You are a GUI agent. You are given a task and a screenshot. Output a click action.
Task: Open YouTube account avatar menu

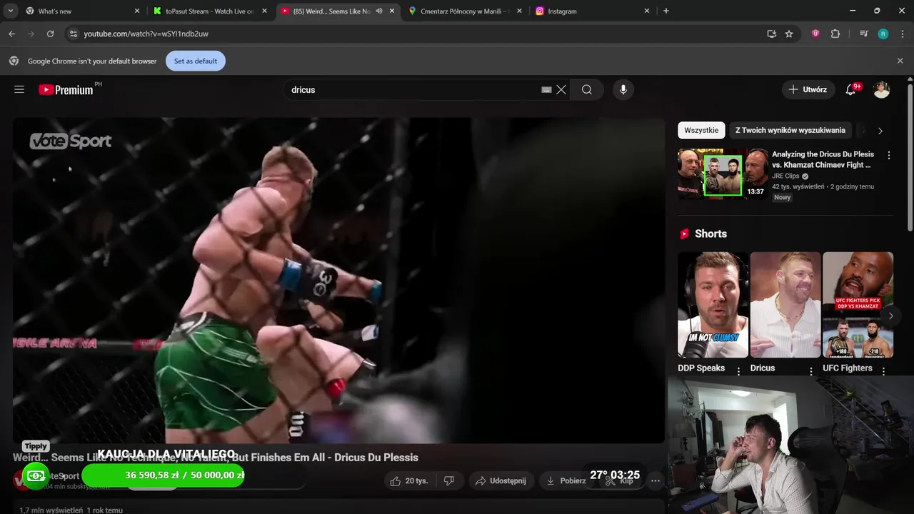(x=881, y=89)
